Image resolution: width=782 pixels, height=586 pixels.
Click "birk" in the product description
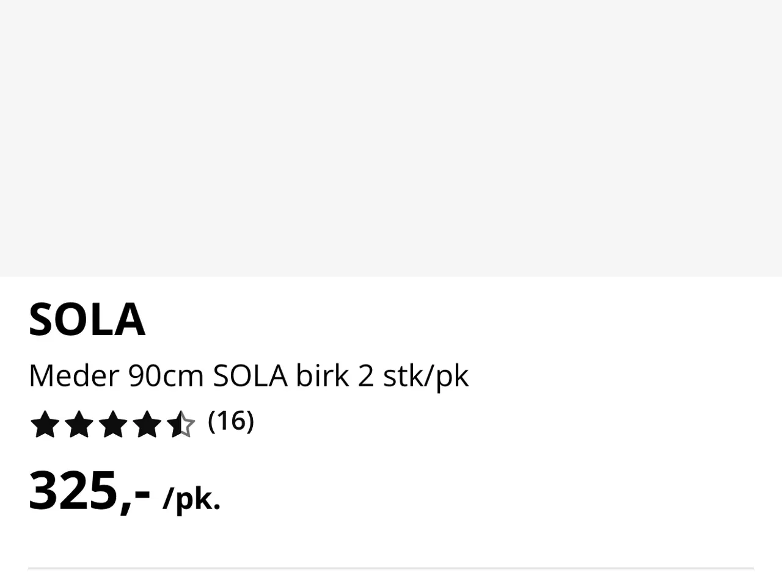point(322,375)
